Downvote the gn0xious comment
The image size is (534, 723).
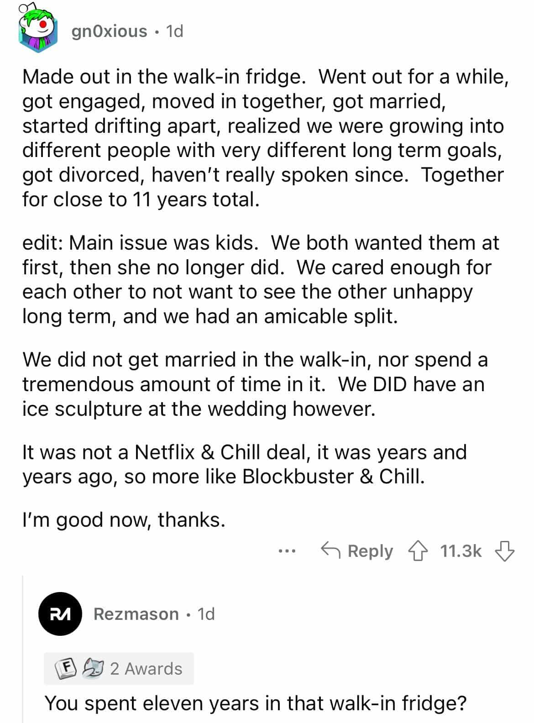coord(505,551)
